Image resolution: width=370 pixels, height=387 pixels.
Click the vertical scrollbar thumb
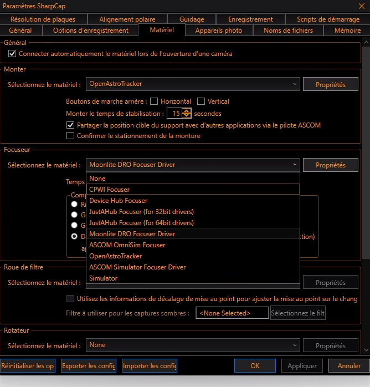click(x=366, y=152)
